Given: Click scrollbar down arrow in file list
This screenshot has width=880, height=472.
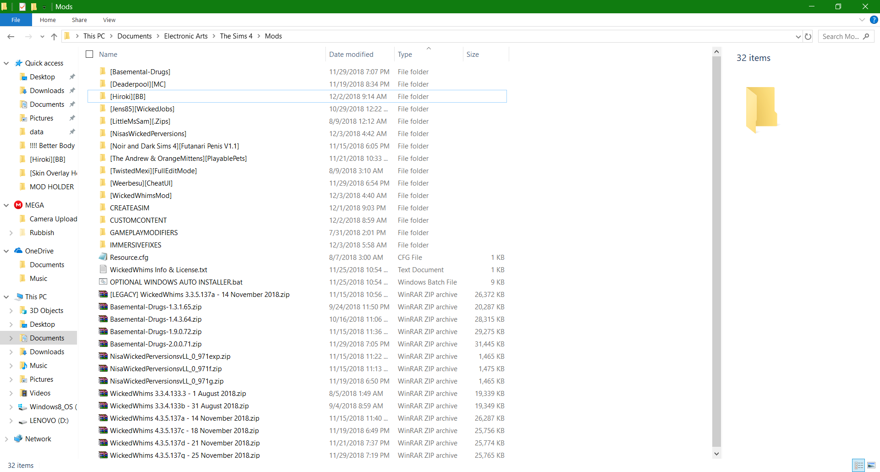Looking at the screenshot, I should 716,454.
